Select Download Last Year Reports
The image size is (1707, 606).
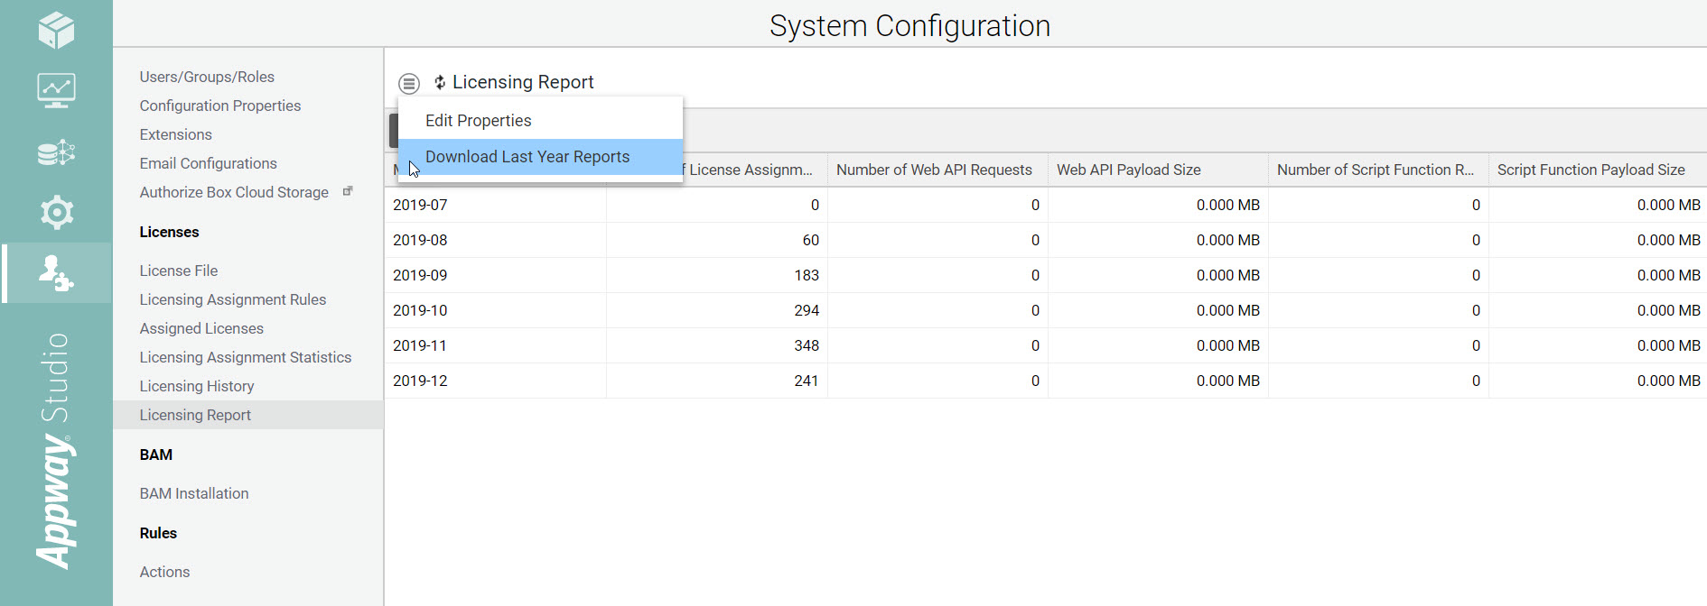point(527,157)
